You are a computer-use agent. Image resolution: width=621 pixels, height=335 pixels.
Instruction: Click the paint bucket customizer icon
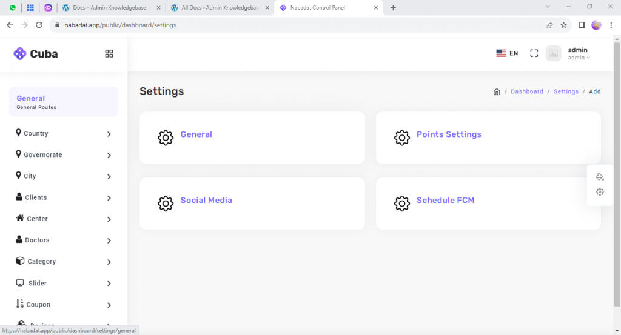(600, 177)
